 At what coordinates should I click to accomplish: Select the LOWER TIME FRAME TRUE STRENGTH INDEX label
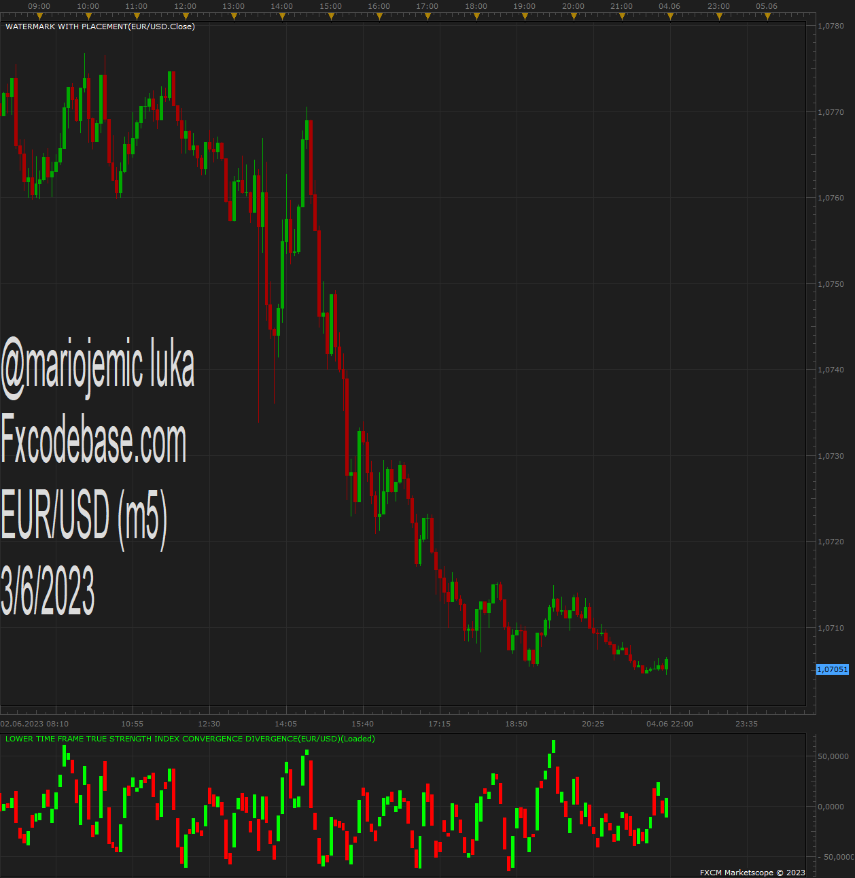[190, 739]
